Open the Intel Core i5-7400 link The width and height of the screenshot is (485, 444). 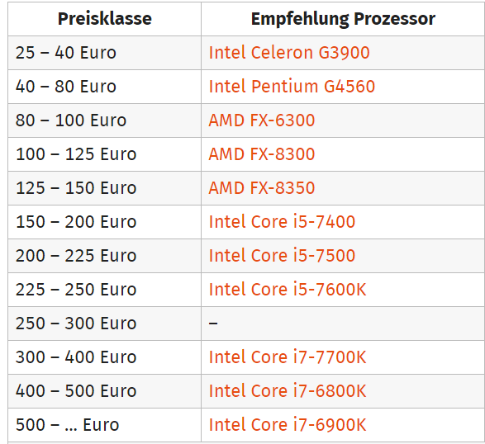click(x=282, y=221)
